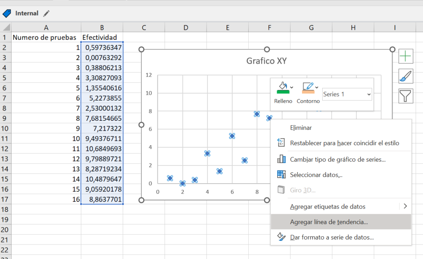Viewport: 423px width, 259px height.
Task: Expand Contorno outline color dropdown arrow
Action: click(317, 87)
